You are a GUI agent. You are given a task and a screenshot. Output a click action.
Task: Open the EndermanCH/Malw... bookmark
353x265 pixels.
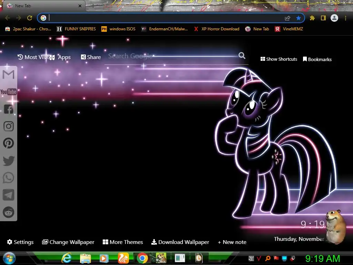point(164,29)
